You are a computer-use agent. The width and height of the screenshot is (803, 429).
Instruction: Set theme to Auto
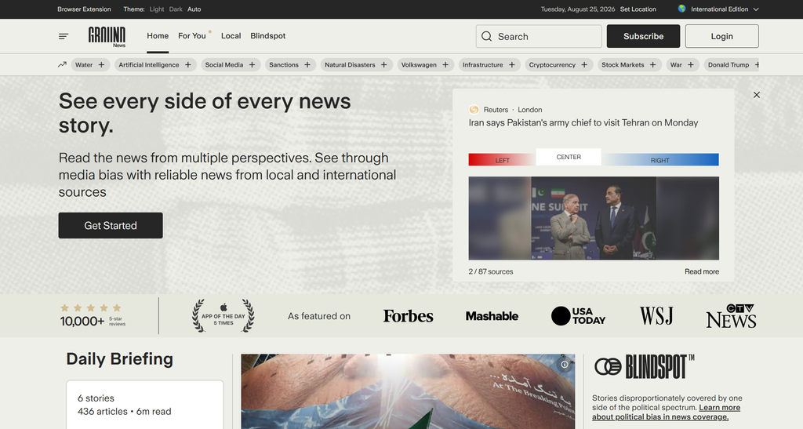pos(194,9)
